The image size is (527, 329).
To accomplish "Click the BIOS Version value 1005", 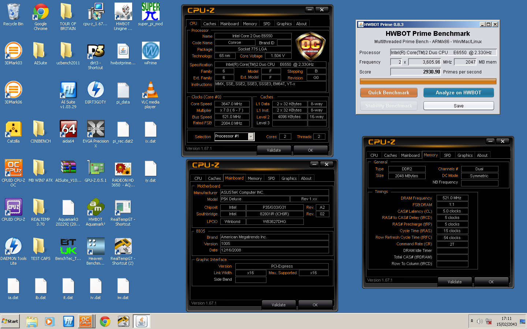I will (x=274, y=244).
